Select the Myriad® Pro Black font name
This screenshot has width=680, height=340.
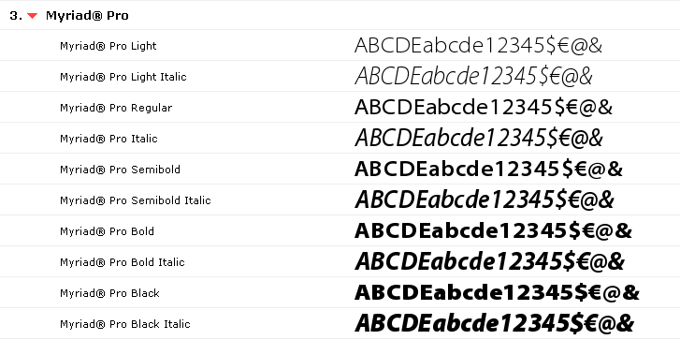pyautogui.click(x=109, y=293)
